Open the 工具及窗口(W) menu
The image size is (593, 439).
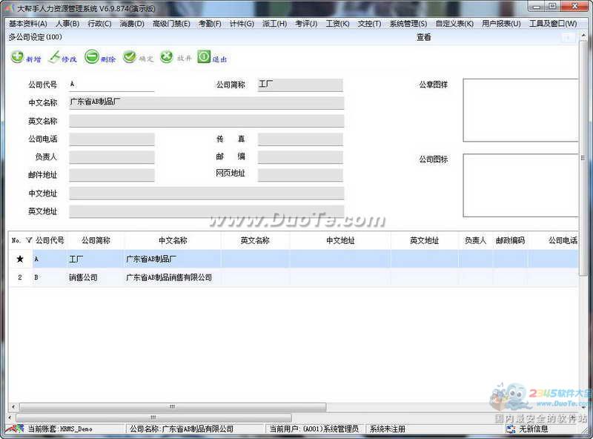(x=553, y=24)
